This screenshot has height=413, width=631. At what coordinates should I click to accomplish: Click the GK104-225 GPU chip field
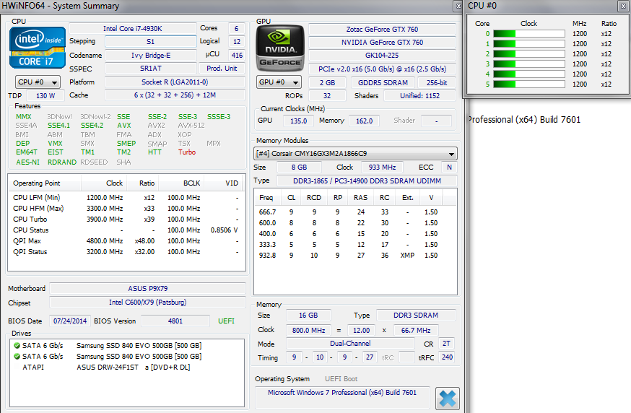[x=382, y=55]
